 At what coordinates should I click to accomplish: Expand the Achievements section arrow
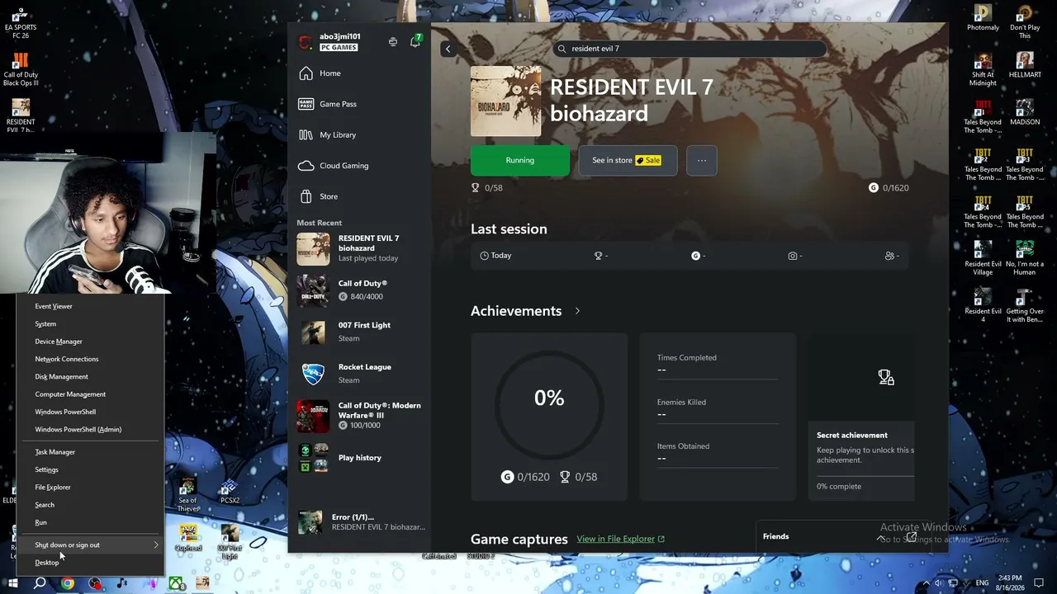(x=577, y=311)
